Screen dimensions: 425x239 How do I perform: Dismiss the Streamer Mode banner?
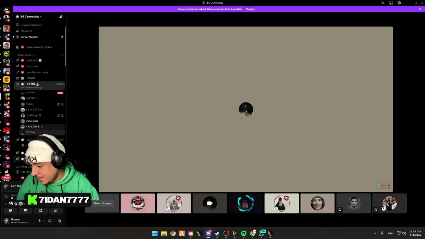(x=420, y=9)
